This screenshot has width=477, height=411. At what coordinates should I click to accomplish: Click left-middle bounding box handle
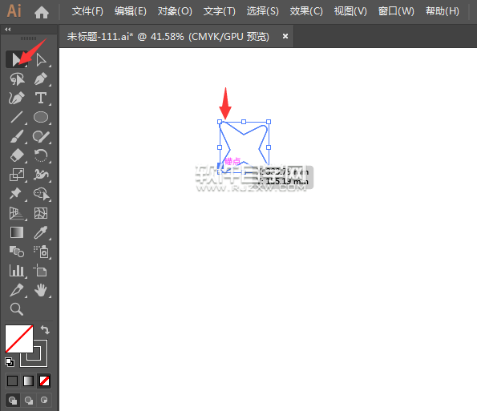220,147
